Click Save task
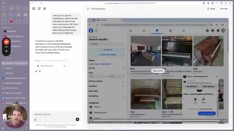 224,9
